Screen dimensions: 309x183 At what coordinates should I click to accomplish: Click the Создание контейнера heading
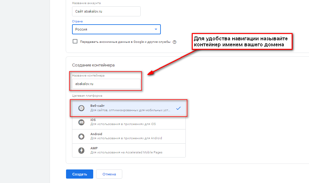[x=93, y=65]
